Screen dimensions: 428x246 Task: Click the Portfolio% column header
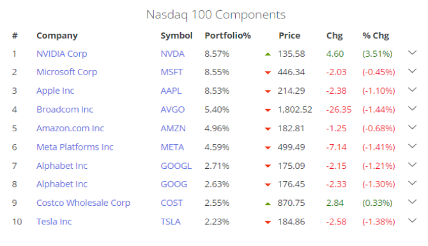227,36
